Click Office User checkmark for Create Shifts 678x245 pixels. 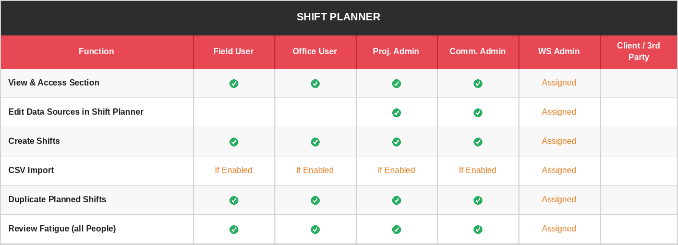(315, 142)
